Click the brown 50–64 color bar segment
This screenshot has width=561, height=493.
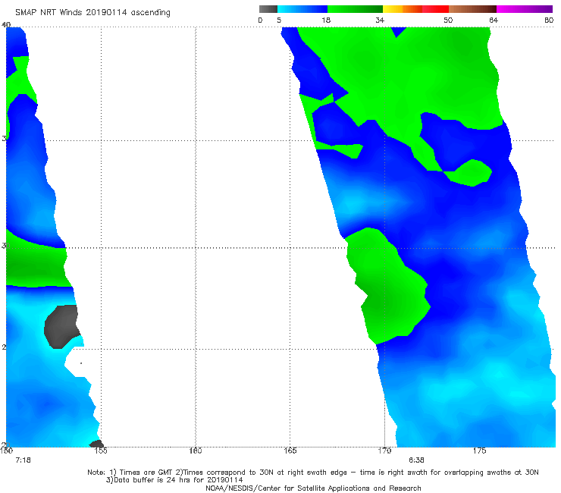click(x=472, y=9)
